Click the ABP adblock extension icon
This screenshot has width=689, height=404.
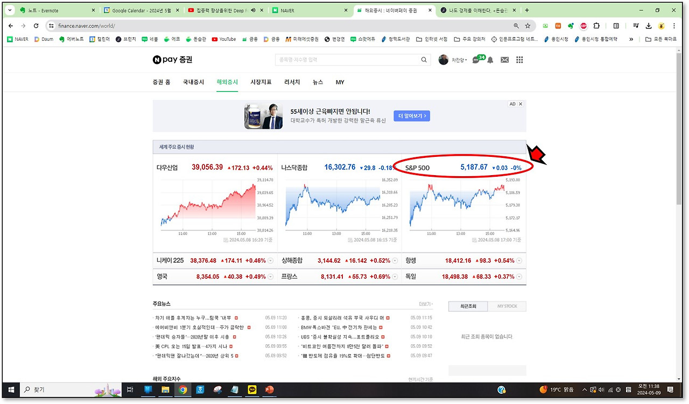[x=583, y=26]
